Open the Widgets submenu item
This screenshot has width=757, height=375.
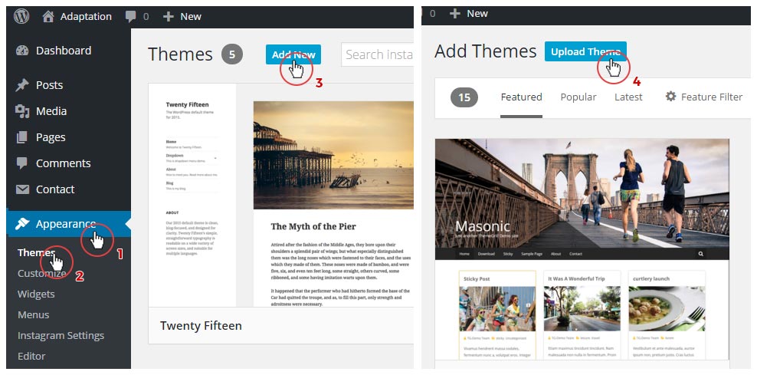36,294
